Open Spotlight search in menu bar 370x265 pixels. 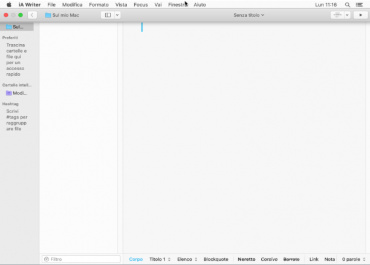tap(348, 5)
